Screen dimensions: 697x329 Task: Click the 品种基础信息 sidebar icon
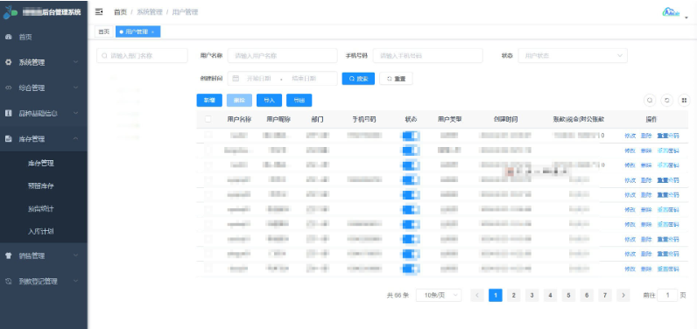tap(8, 113)
